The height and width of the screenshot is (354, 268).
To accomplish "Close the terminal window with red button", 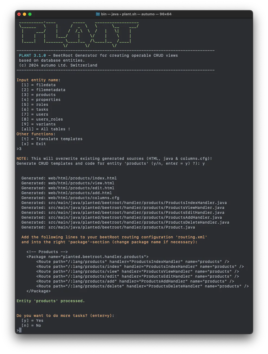I will pos(19,14).
